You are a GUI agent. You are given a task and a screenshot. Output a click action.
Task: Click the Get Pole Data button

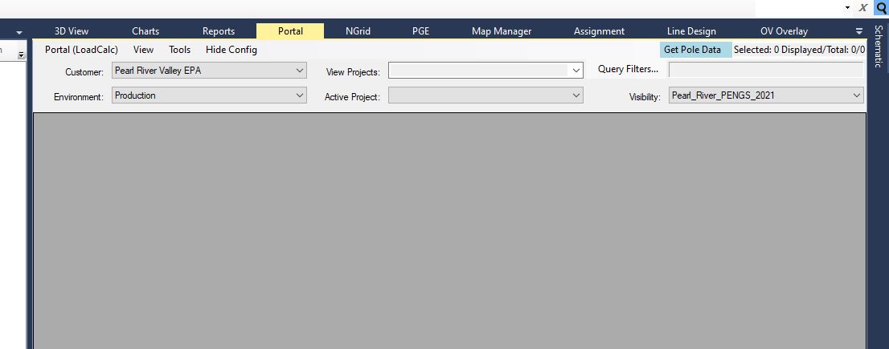click(x=692, y=50)
